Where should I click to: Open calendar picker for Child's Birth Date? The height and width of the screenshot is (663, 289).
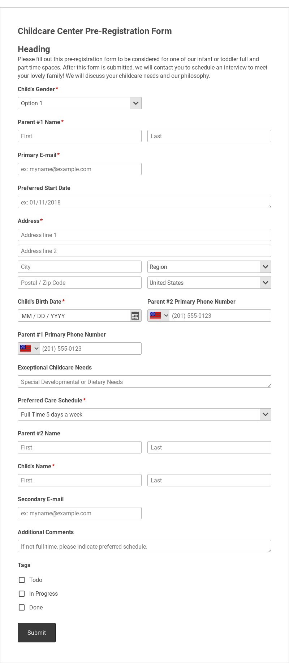click(x=135, y=316)
